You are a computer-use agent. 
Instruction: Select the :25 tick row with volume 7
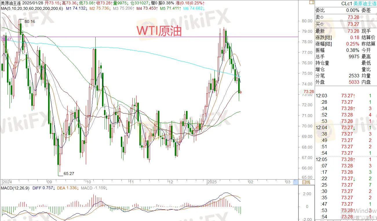[346, 185]
